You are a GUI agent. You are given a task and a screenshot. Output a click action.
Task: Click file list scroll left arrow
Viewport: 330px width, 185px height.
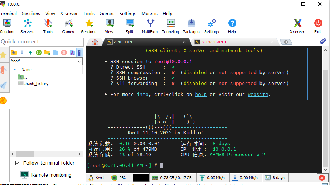12,154
